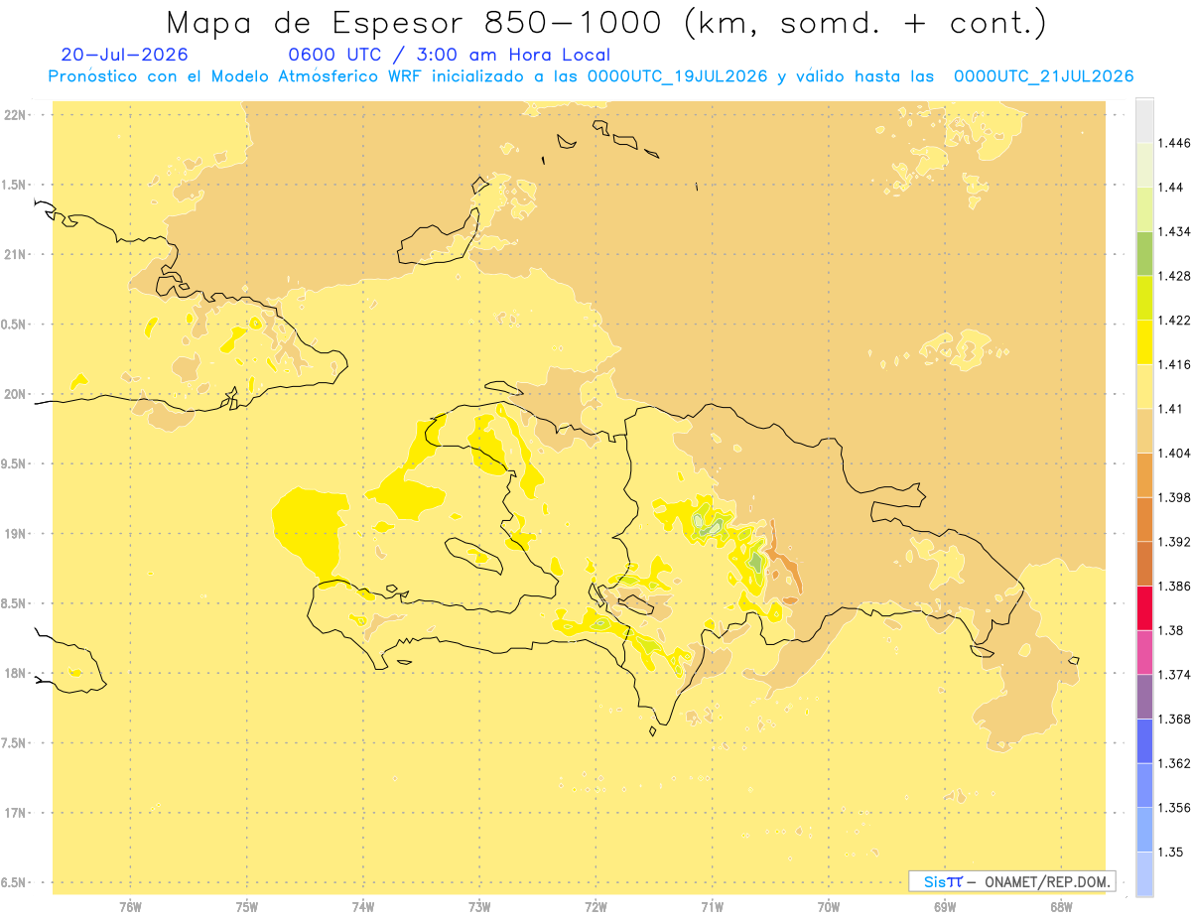Screen dimensions: 1191x920
Task: Select the pink swatch between 1.374 and 1.38
Action: [x=1144, y=652]
